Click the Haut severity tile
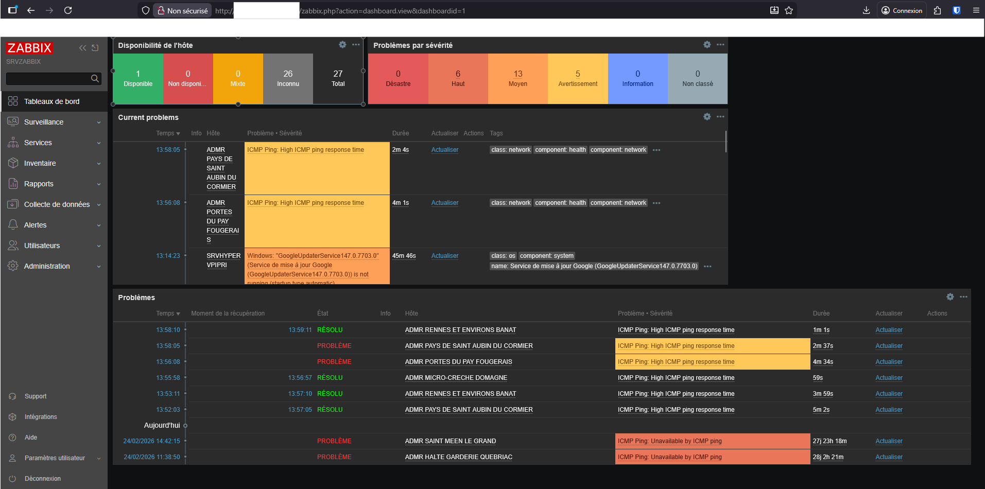The height and width of the screenshot is (489, 985). [458, 79]
